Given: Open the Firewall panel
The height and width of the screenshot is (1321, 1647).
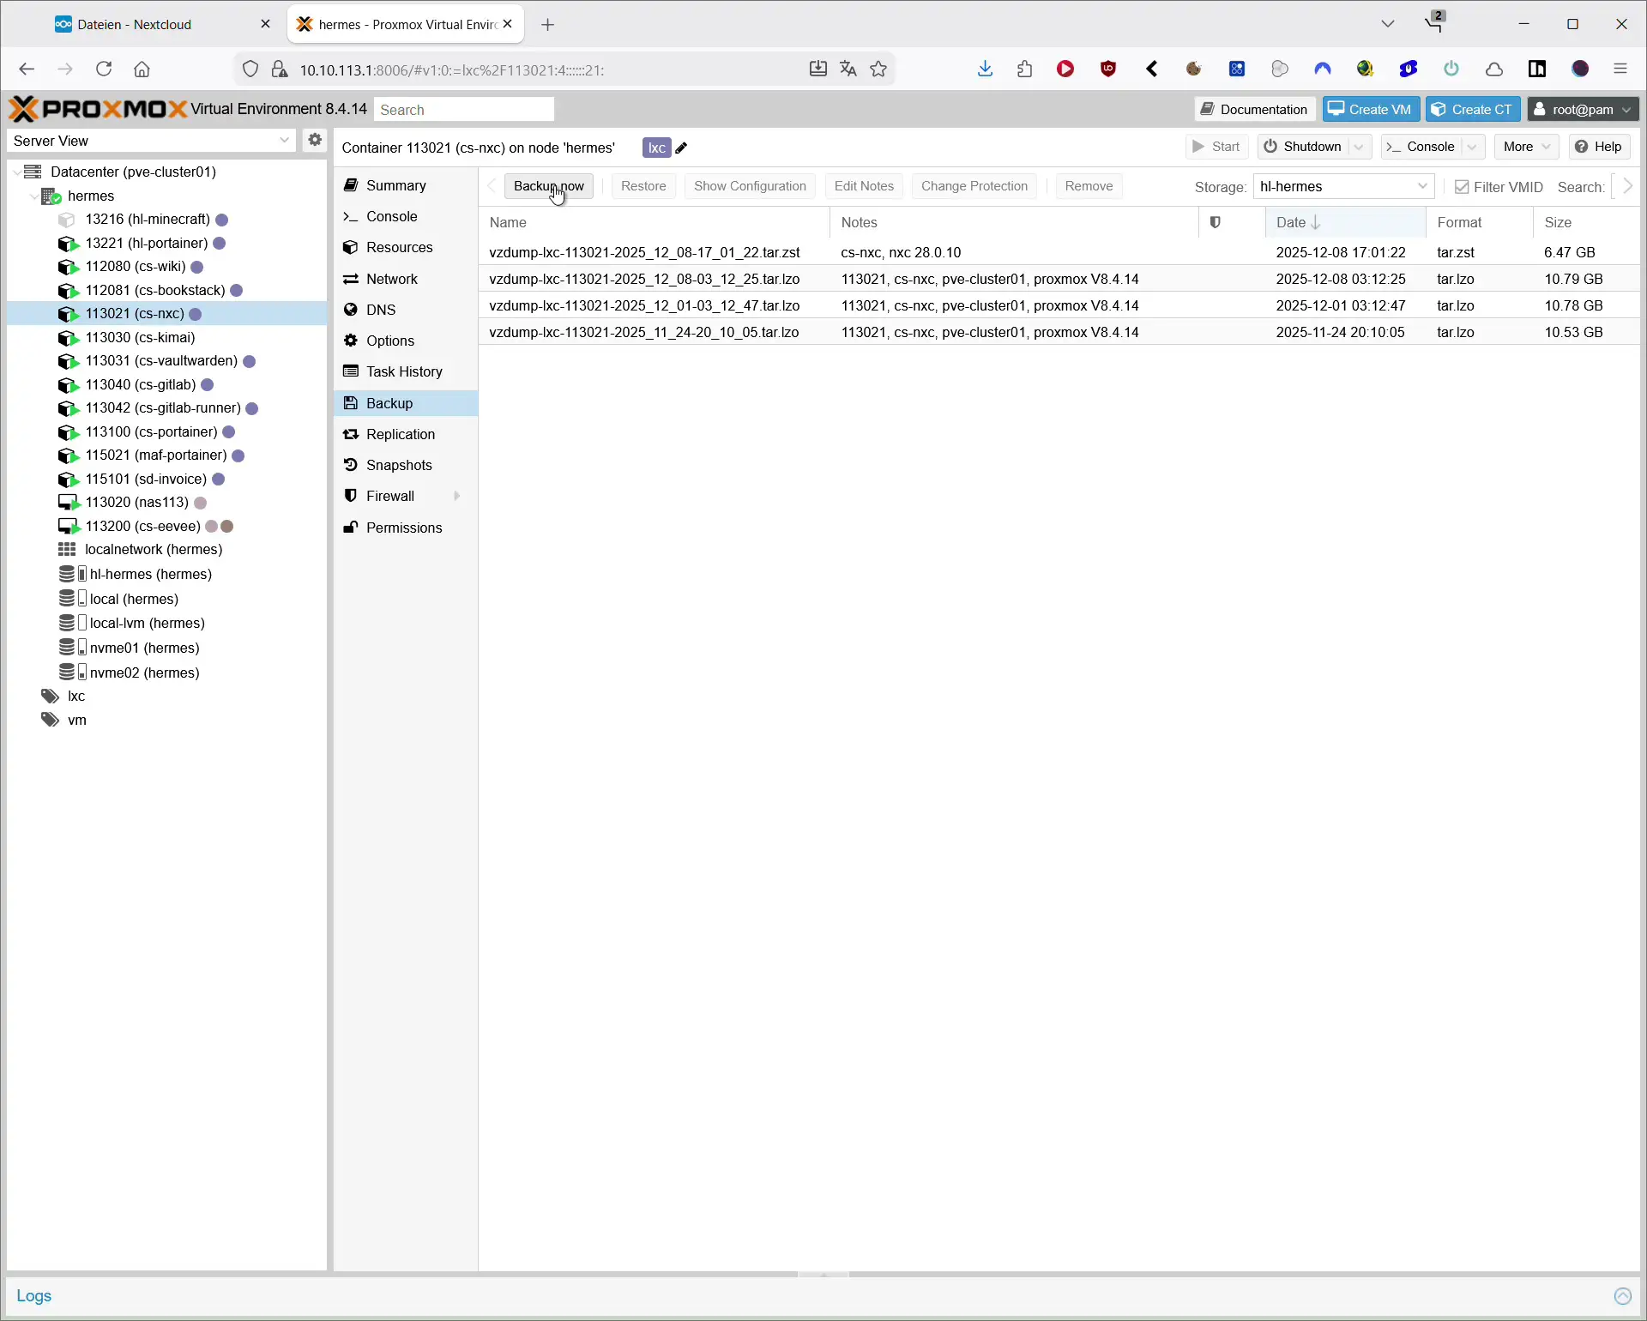Looking at the screenshot, I should tap(391, 495).
